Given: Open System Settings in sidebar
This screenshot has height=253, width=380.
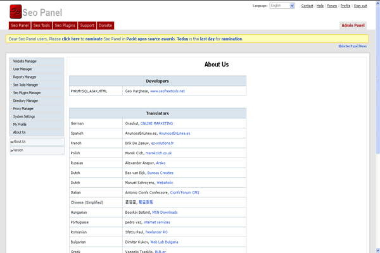Looking at the screenshot, I should pos(24,116).
